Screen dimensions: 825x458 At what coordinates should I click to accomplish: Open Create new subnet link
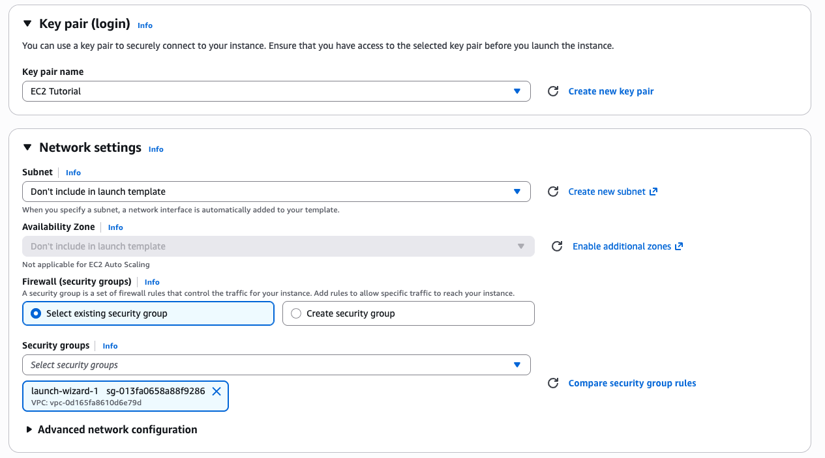tap(612, 192)
